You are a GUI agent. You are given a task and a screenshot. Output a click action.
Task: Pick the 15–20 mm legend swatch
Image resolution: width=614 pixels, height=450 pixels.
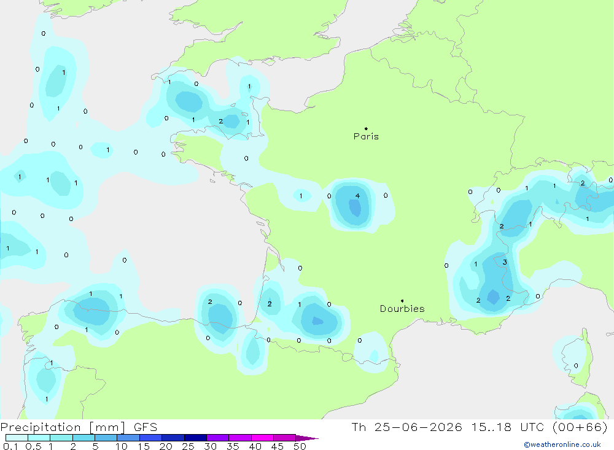[151, 438]
